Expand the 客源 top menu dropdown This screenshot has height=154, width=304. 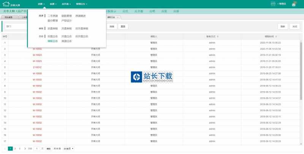click(x=53, y=4)
